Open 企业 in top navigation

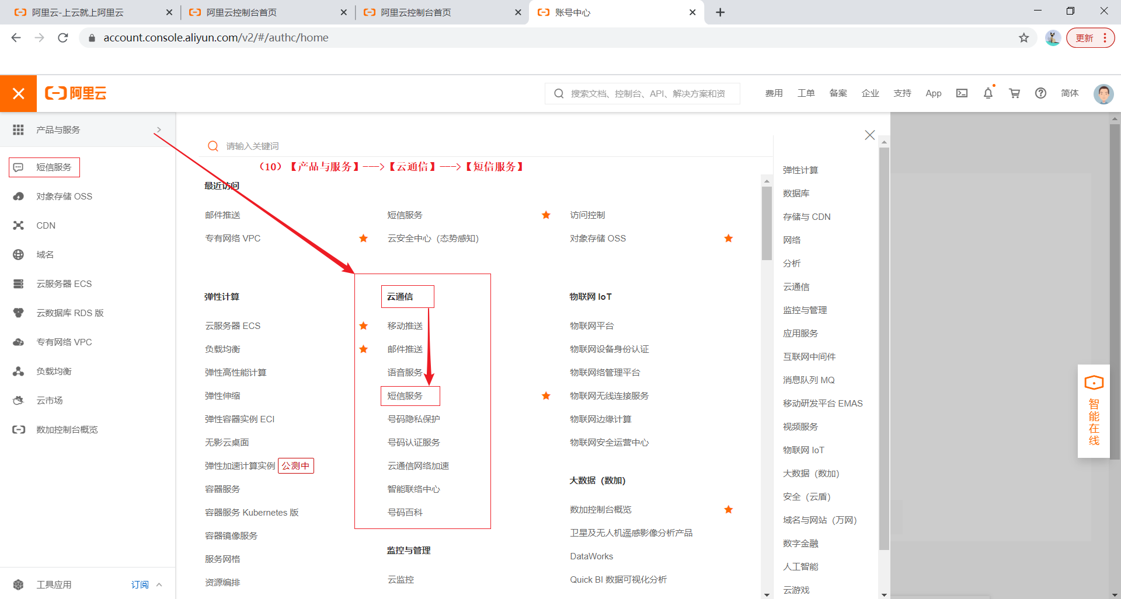click(x=870, y=93)
